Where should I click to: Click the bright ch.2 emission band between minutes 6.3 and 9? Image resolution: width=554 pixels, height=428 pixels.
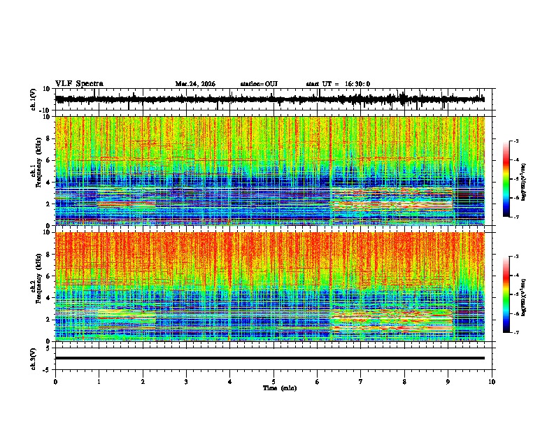click(x=392, y=320)
